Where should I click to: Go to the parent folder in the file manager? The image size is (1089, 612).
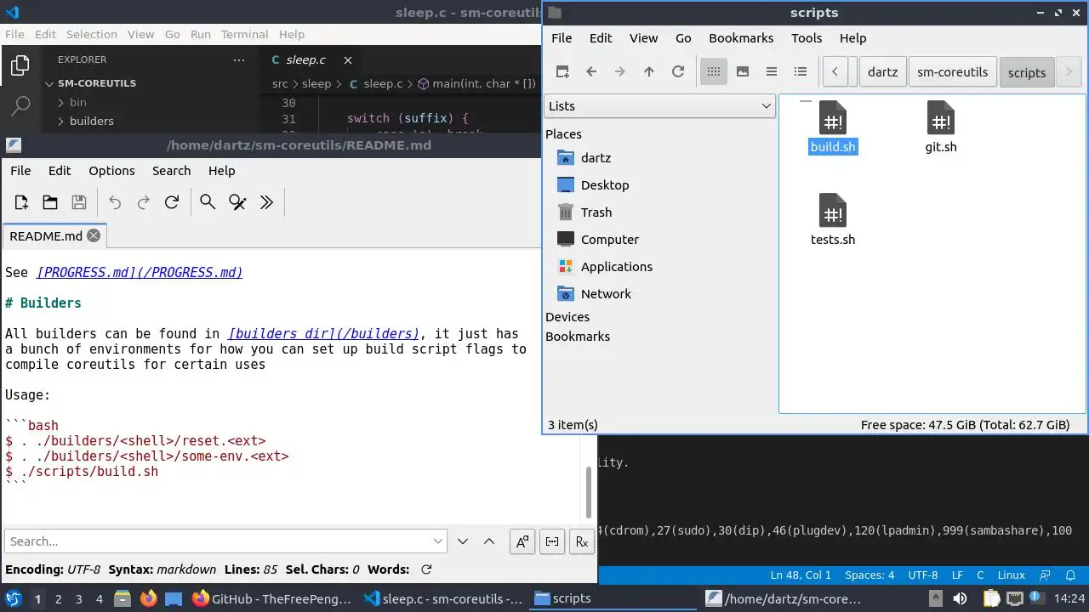point(649,71)
